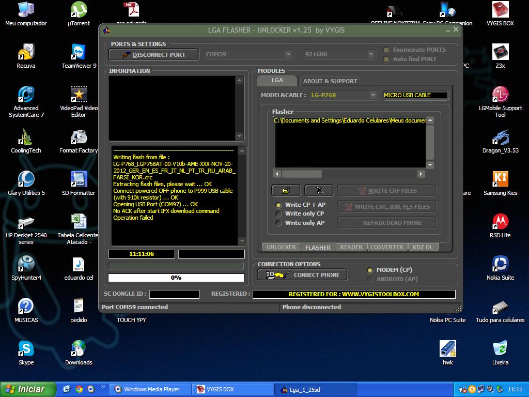Click the Flasher file list horizontal scrollbar
The image size is (529, 397).
pyautogui.click(x=349, y=174)
